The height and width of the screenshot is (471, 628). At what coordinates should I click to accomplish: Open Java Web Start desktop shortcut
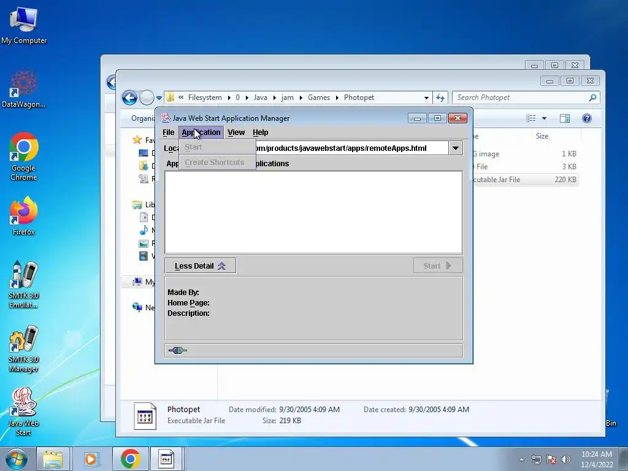coord(24,412)
